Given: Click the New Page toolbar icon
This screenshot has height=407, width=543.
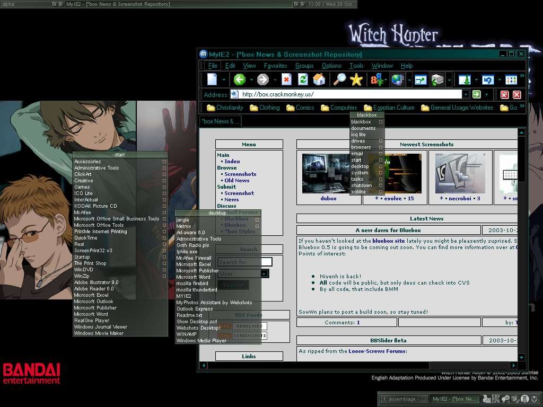Looking at the screenshot, I should click(212, 79).
